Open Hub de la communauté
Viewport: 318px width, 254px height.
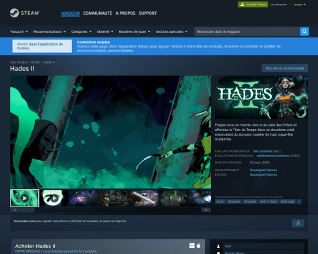(285, 68)
